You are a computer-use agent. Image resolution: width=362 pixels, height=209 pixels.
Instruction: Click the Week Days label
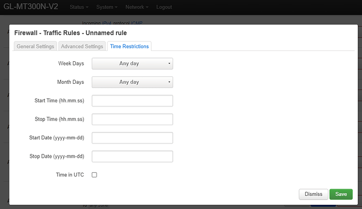tap(71, 63)
